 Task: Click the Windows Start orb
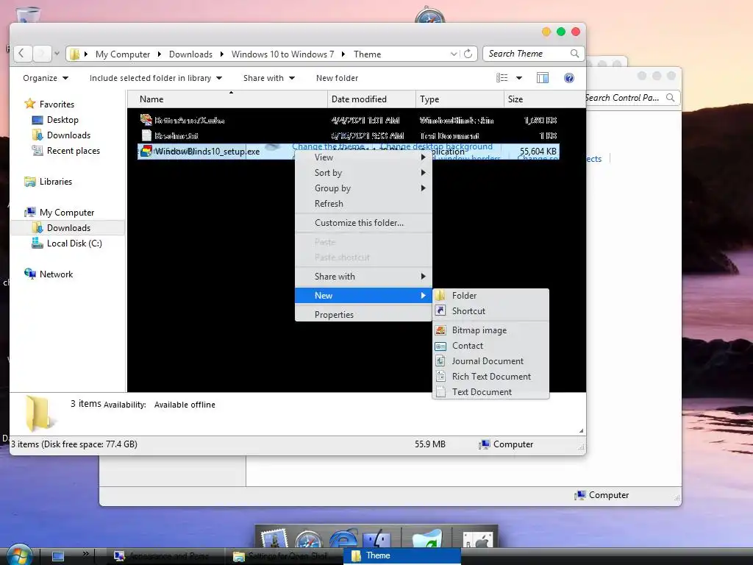click(x=20, y=555)
